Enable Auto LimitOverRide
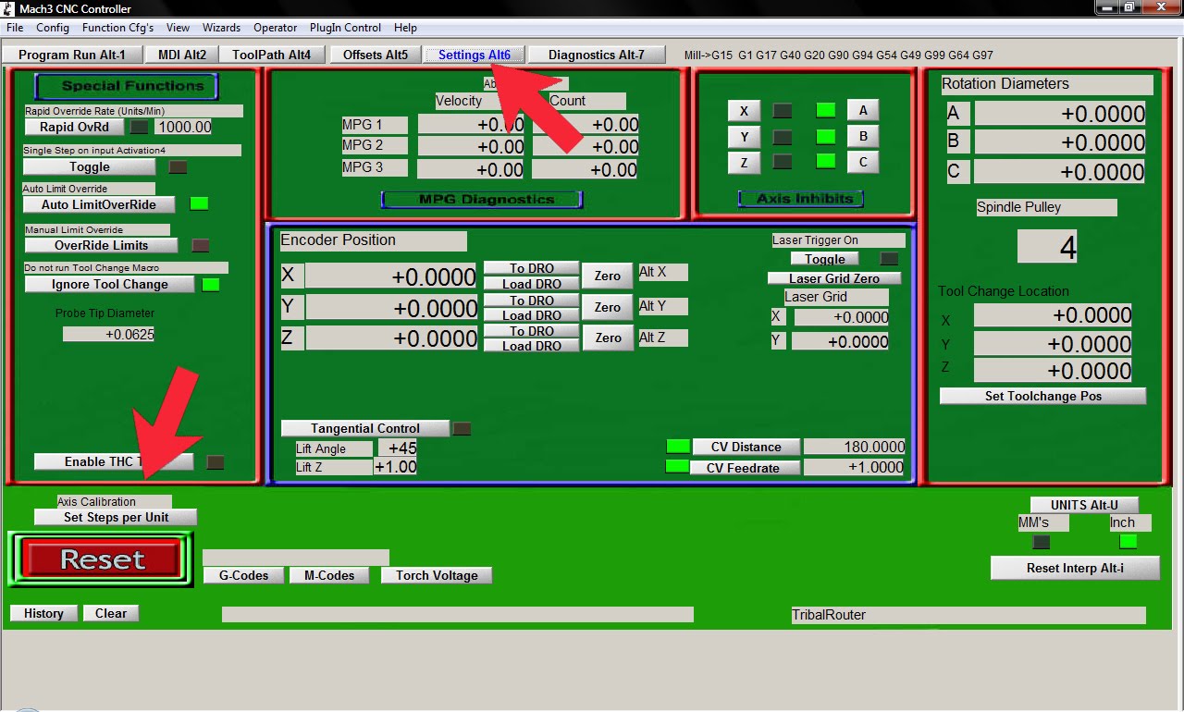Viewport: 1184px width, 712px height. pos(98,204)
